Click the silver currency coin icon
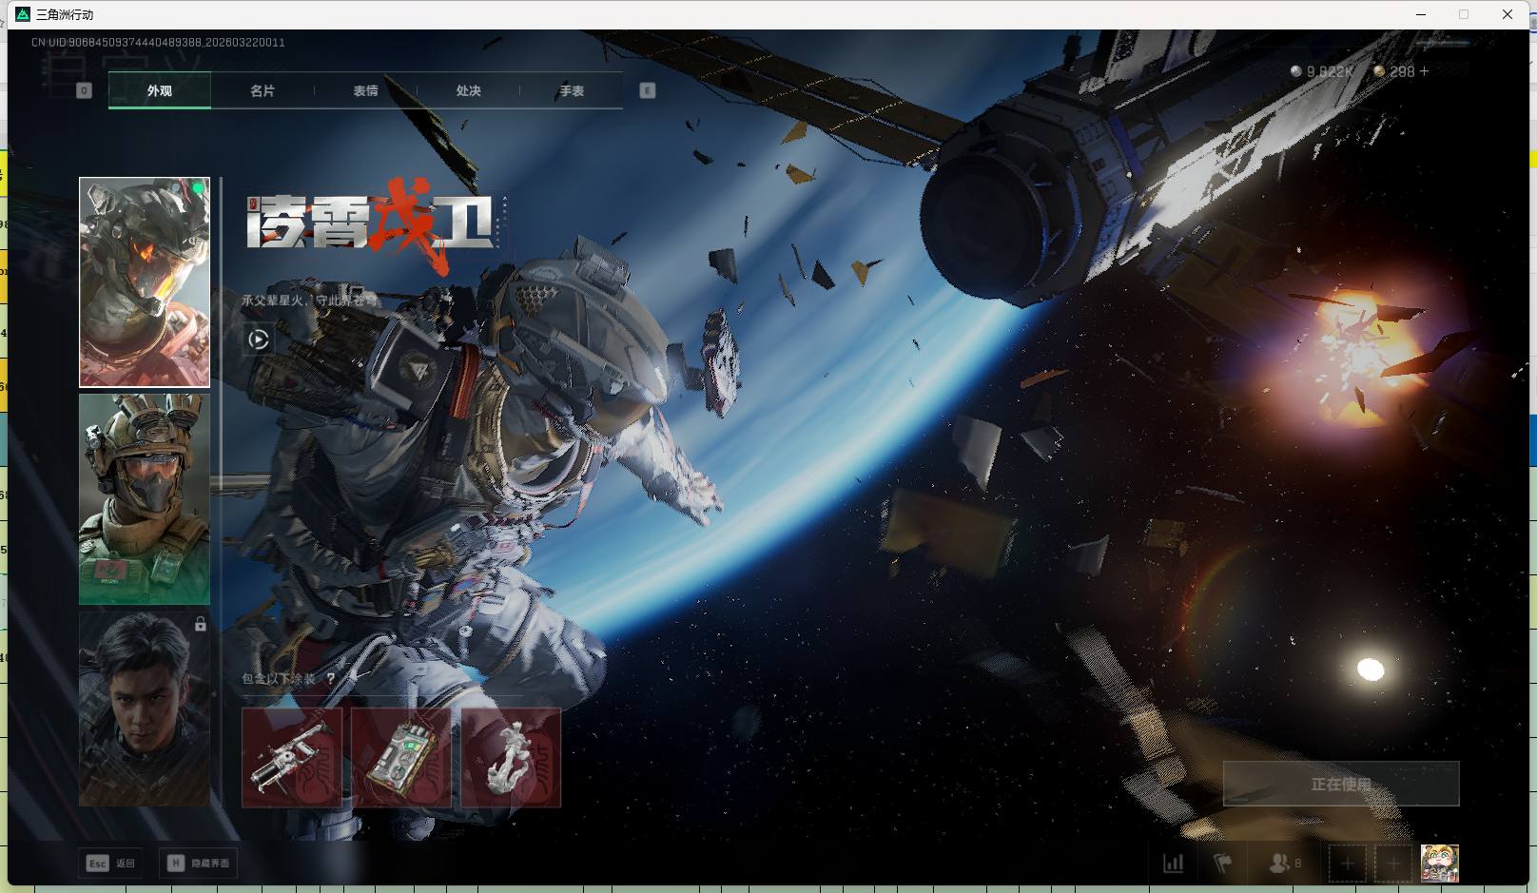Image resolution: width=1537 pixels, height=893 pixels. pyautogui.click(x=1295, y=71)
